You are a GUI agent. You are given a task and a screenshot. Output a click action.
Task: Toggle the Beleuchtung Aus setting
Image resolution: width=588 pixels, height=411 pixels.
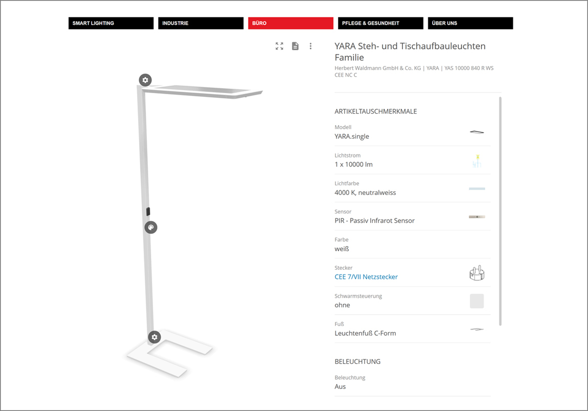point(412,382)
